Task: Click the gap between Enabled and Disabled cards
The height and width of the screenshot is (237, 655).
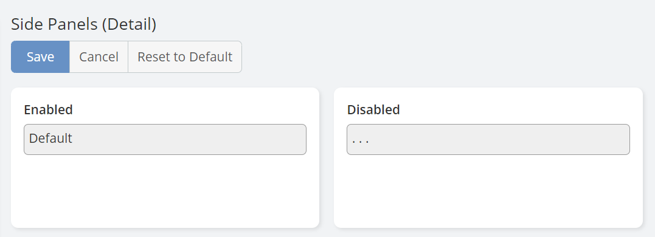Action: [327, 158]
